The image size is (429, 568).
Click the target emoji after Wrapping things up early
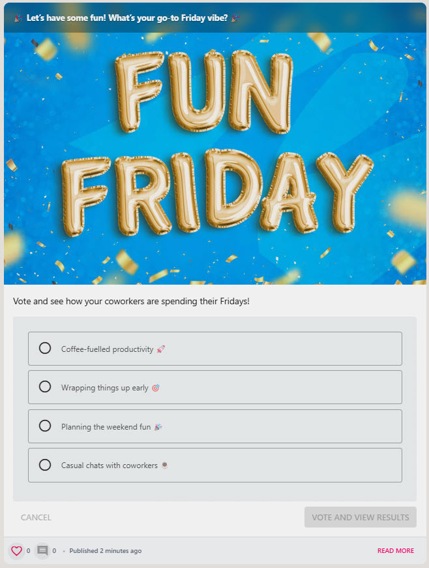click(156, 388)
